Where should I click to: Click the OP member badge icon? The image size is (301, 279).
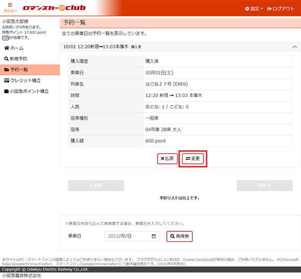[6, 38]
